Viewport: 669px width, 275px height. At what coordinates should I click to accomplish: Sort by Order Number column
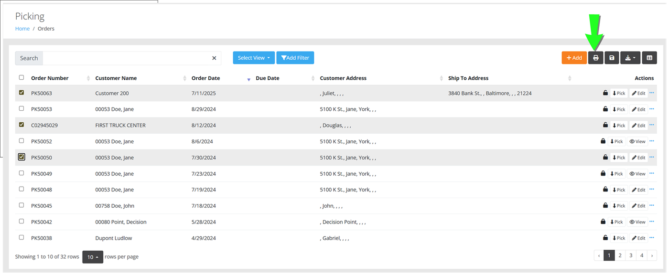[50, 78]
